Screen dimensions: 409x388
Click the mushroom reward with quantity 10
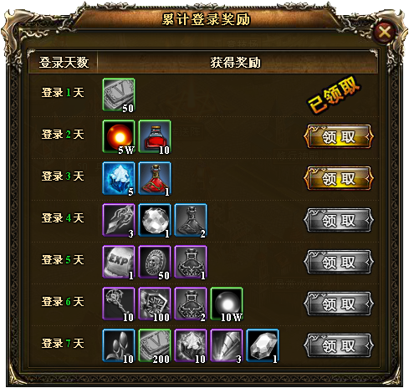coord(119,345)
